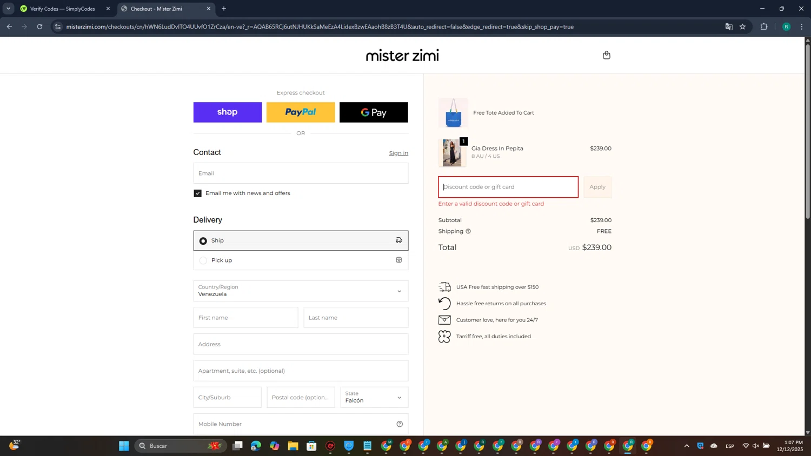811x456 pixels.
Task: Open the weather widget showing 32°
Action: point(15,445)
